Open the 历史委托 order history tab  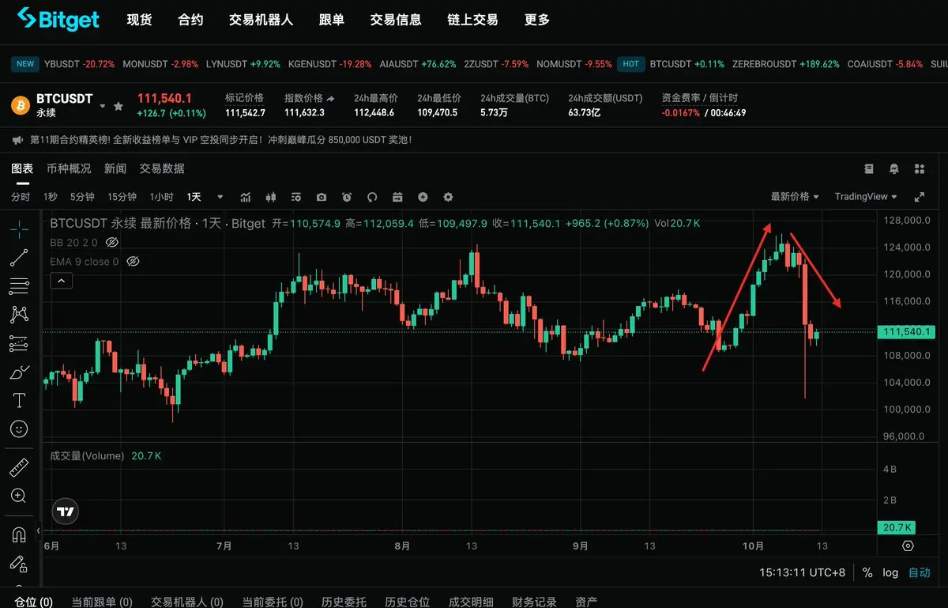pyautogui.click(x=344, y=602)
